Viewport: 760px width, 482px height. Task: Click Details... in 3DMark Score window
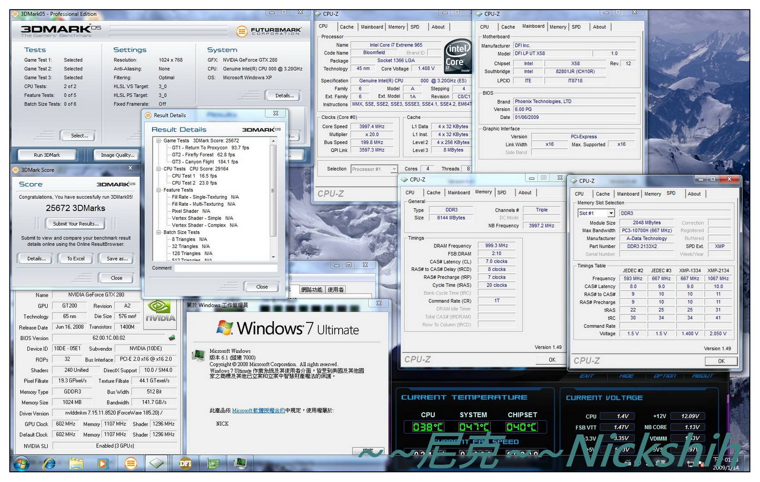pos(36,259)
